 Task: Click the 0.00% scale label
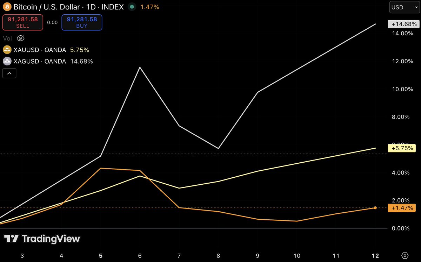[400, 228]
